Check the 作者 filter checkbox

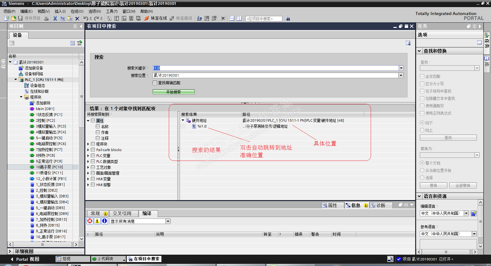[x=98, y=132]
